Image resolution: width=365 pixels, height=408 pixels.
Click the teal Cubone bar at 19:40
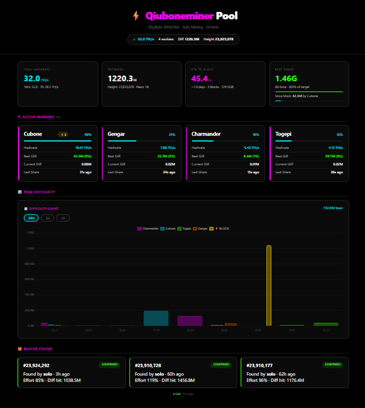point(156,318)
